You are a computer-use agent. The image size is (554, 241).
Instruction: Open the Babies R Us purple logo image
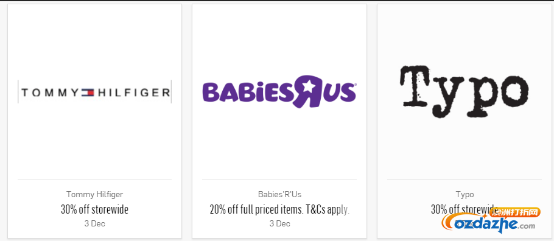point(279,91)
